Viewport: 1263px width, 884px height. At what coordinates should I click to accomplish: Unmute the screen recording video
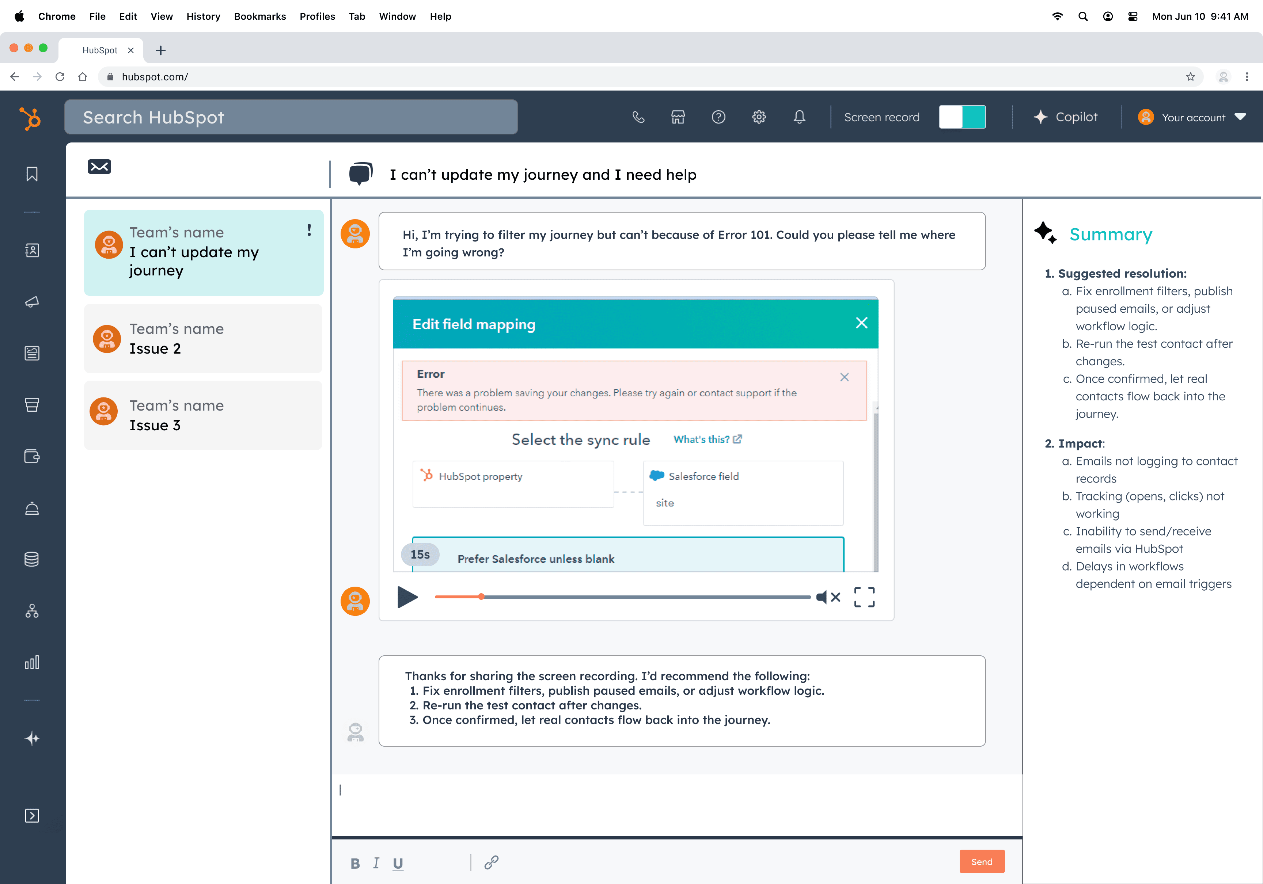click(x=828, y=597)
